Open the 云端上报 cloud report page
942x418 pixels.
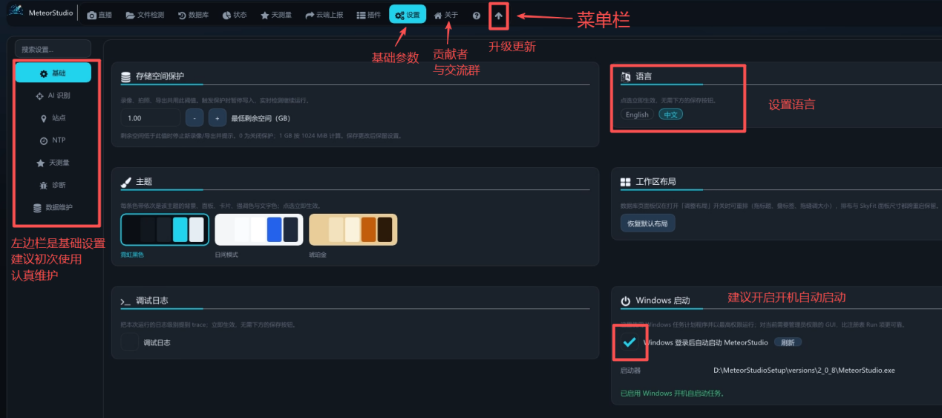(x=324, y=15)
